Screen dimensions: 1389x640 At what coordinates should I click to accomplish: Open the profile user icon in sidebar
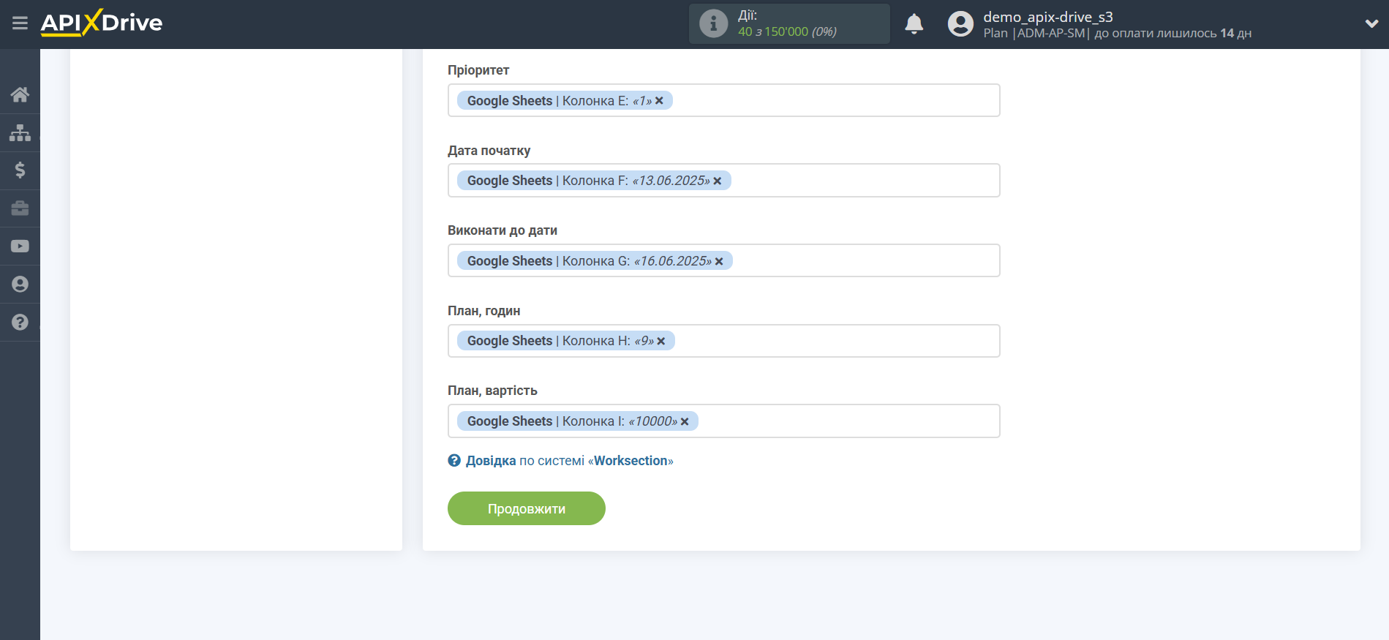pos(20,285)
